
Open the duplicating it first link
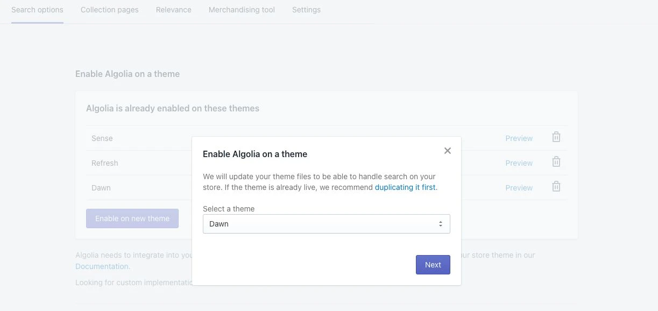(x=404, y=187)
